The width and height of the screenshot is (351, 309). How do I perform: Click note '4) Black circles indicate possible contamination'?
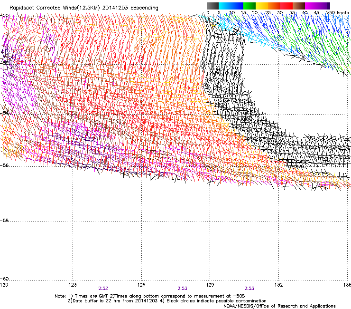point(213,301)
